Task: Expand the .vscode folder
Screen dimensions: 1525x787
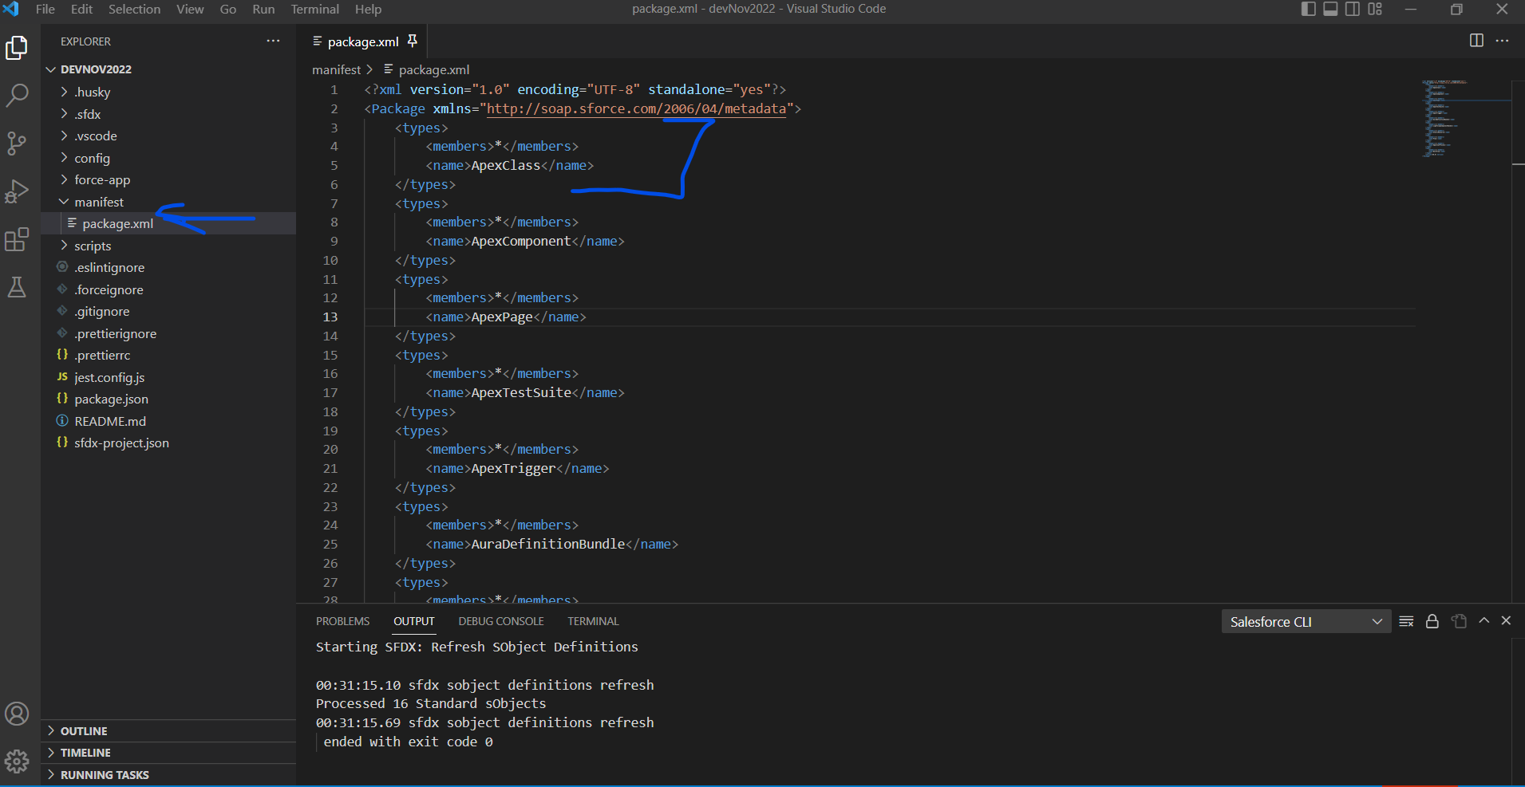Action: click(x=168, y=136)
